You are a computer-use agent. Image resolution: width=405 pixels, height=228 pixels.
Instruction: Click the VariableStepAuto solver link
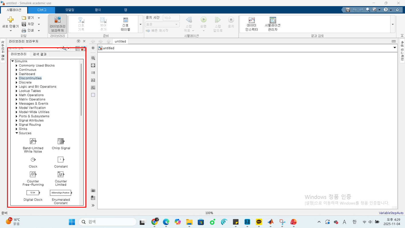391,213
